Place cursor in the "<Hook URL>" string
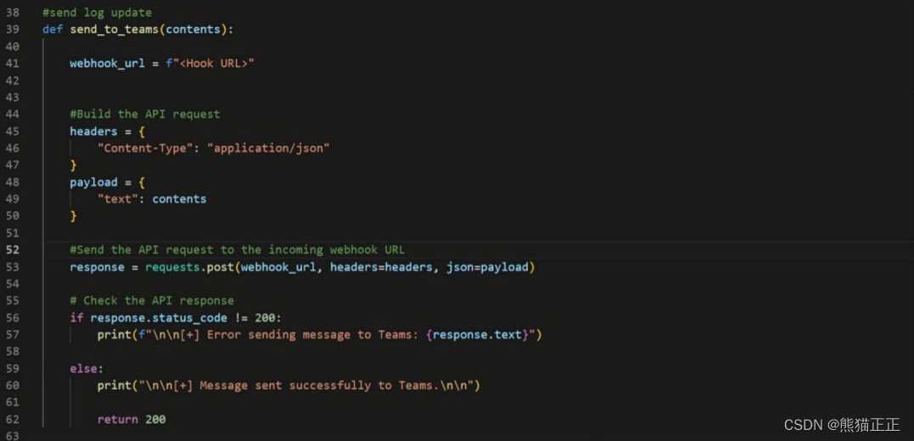 [x=216, y=64]
